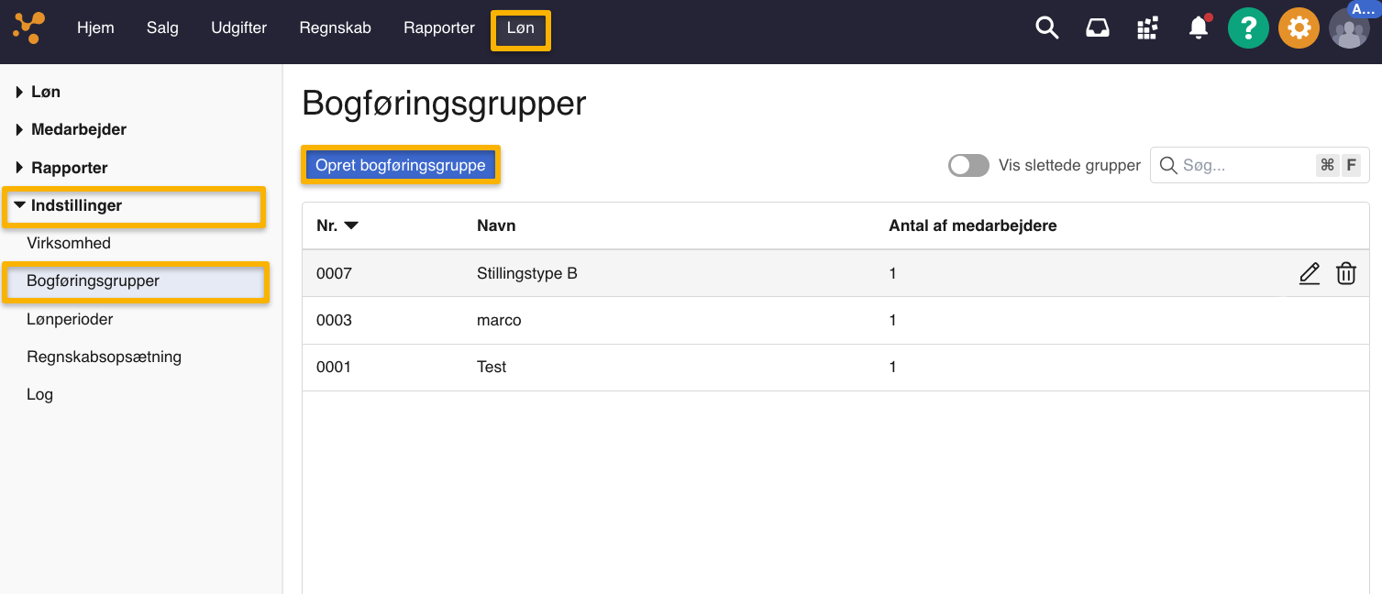
Task: Delete Stillingstype B with trash icon
Action: (x=1345, y=273)
